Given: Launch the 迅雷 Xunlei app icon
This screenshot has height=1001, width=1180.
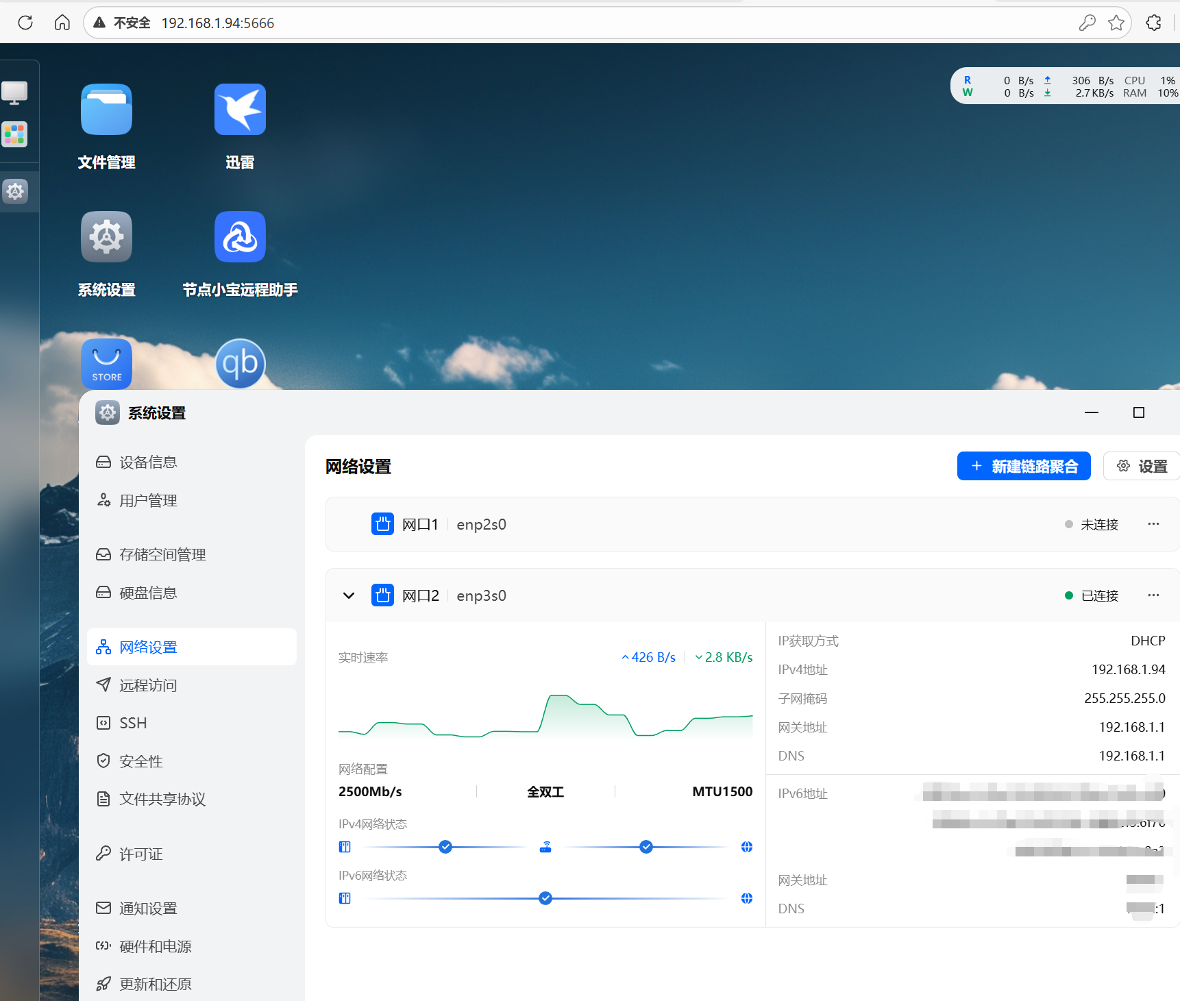Looking at the screenshot, I should pyautogui.click(x=240, y=110).
